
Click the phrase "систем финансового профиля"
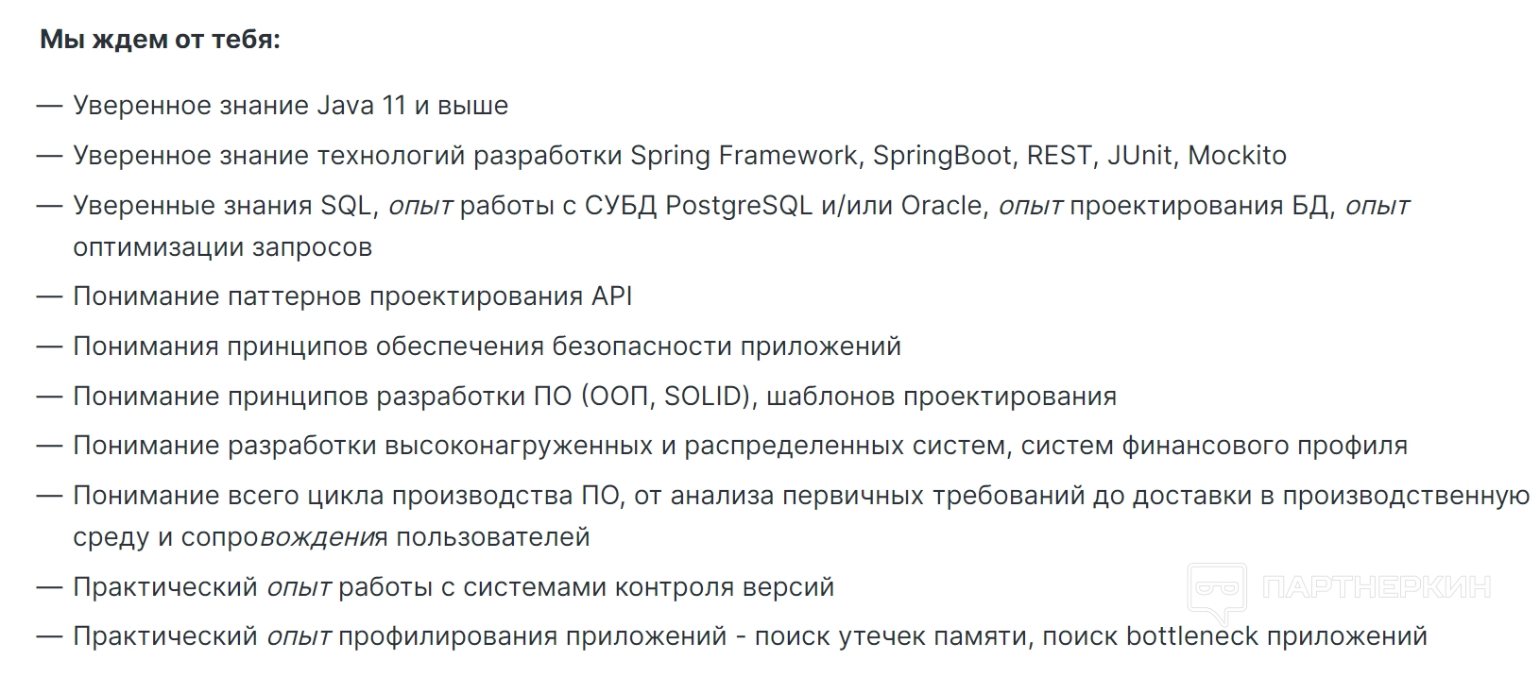click(x=1213, y=445)
